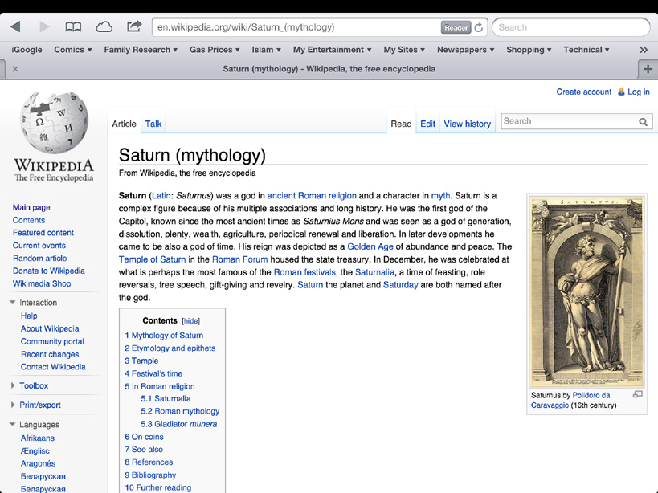Screen dimensions: 658x493
Task: Open the bookmarks book icon
Action: coord(73,26)
